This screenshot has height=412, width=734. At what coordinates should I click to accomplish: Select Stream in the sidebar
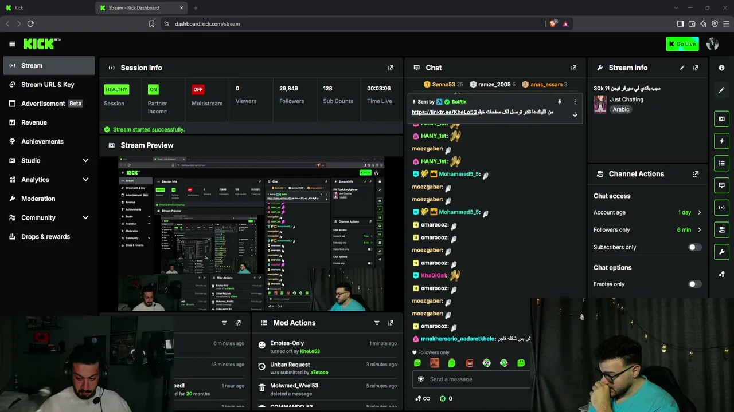click(49, 65)
